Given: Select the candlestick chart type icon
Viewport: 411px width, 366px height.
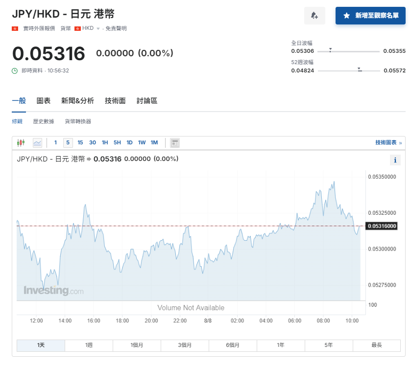Looking at the screenshot, I should click(21, 142).
